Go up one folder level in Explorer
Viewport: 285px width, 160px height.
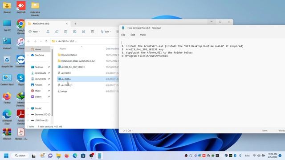coord(46,41)
